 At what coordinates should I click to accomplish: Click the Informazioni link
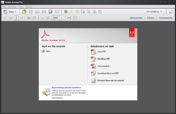pos(57,98)
